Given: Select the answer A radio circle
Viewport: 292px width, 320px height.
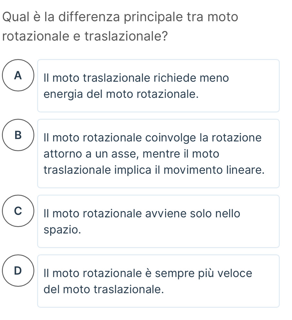Looking at the screenshot, I should (x=18, y=75).
